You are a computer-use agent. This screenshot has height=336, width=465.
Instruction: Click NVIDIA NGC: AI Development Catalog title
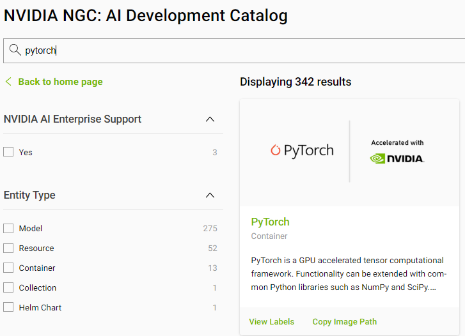click(x=146, y=15)
